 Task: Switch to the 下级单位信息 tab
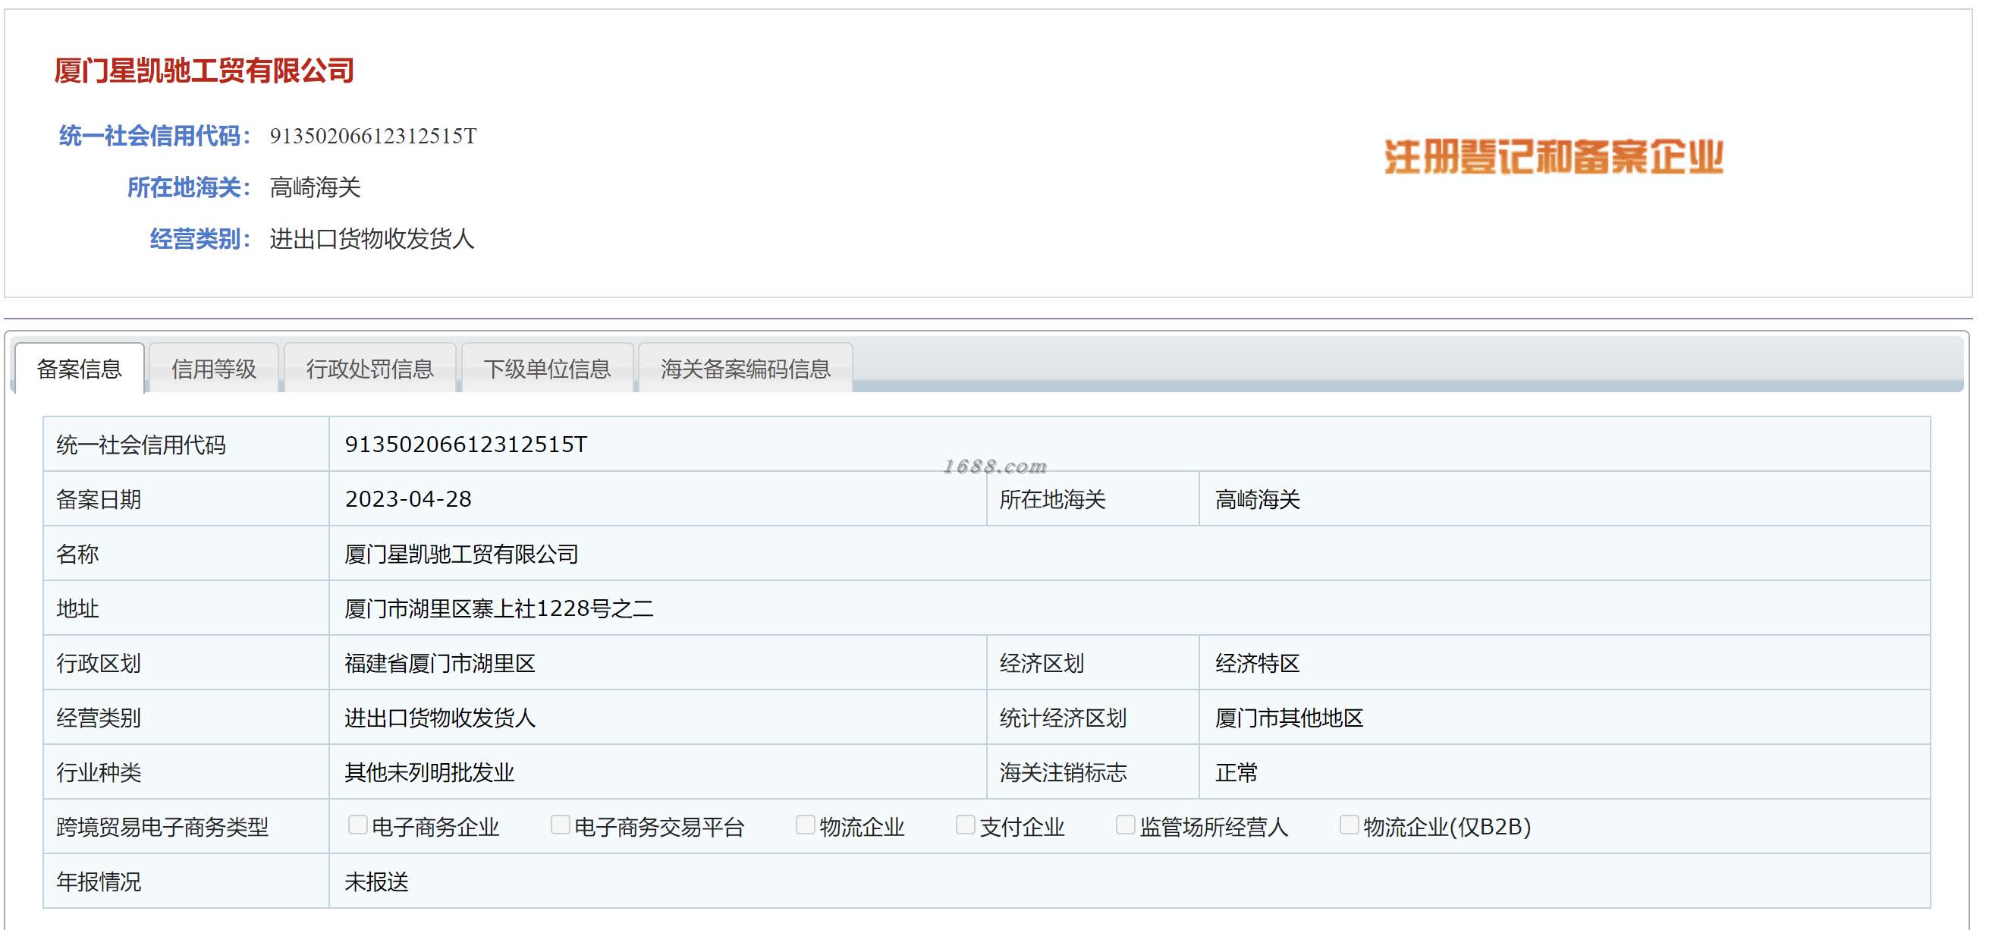(547, 369)
